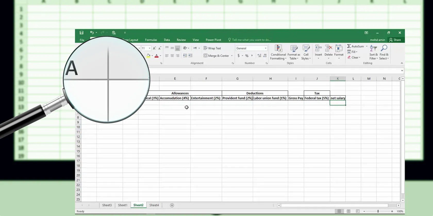Collapse the ribbon with chevron

point(402,63)
